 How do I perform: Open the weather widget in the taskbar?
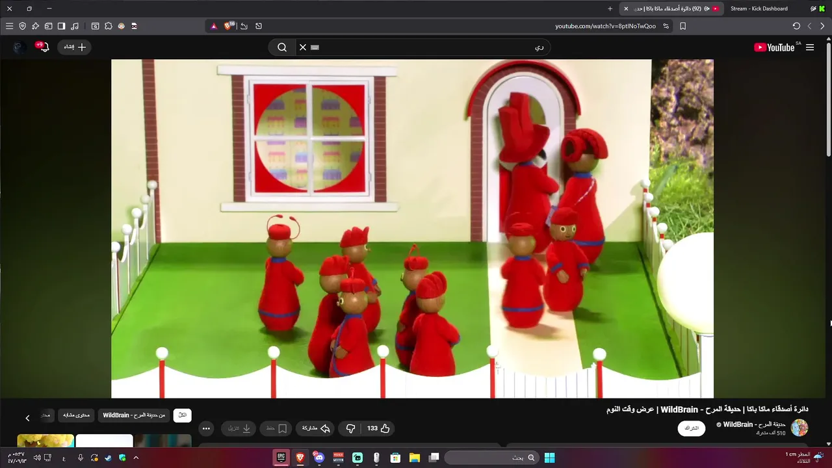coord(805,457)
